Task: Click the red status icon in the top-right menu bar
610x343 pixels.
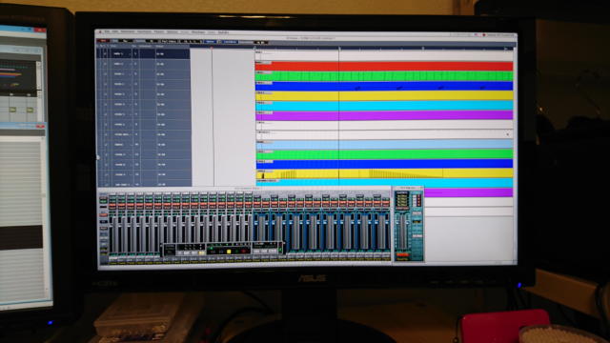Action: pos(484,35)
